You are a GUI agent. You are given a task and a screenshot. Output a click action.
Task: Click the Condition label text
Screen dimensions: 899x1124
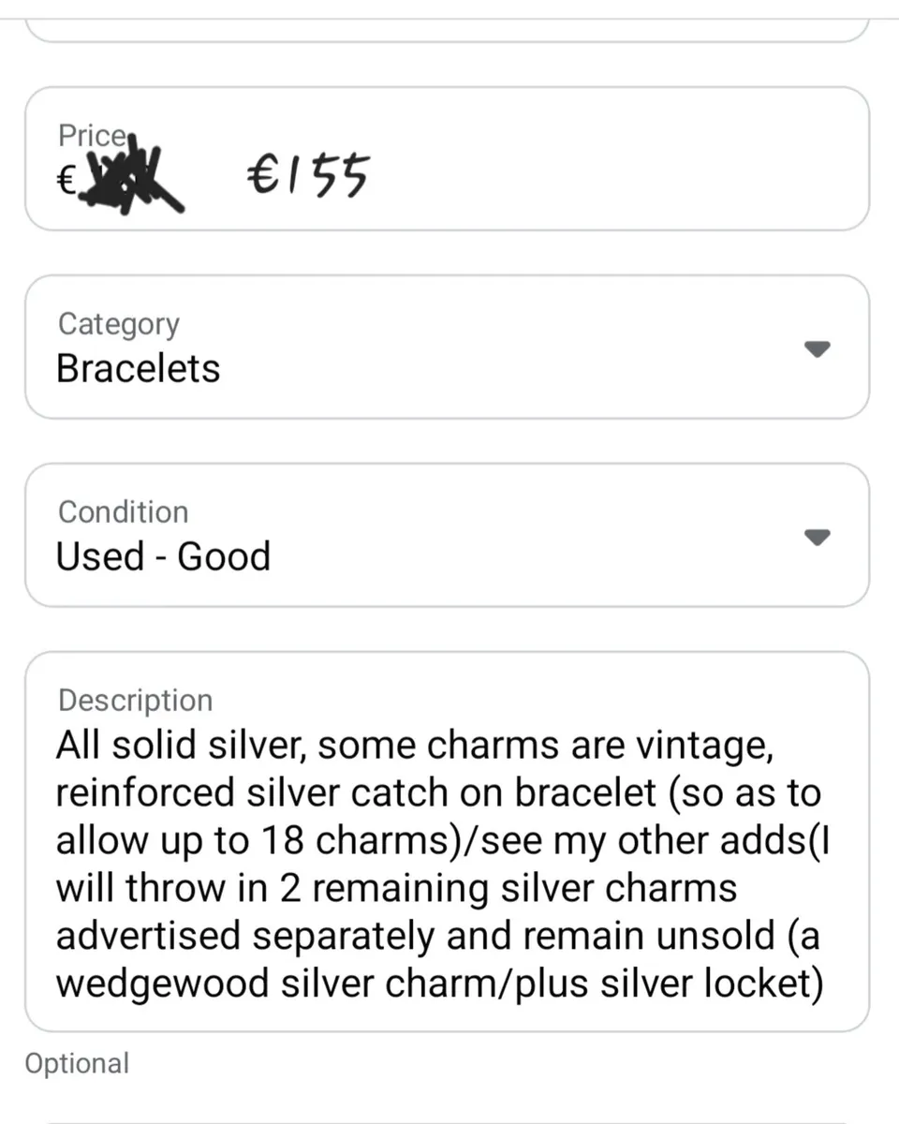[123, 512]
